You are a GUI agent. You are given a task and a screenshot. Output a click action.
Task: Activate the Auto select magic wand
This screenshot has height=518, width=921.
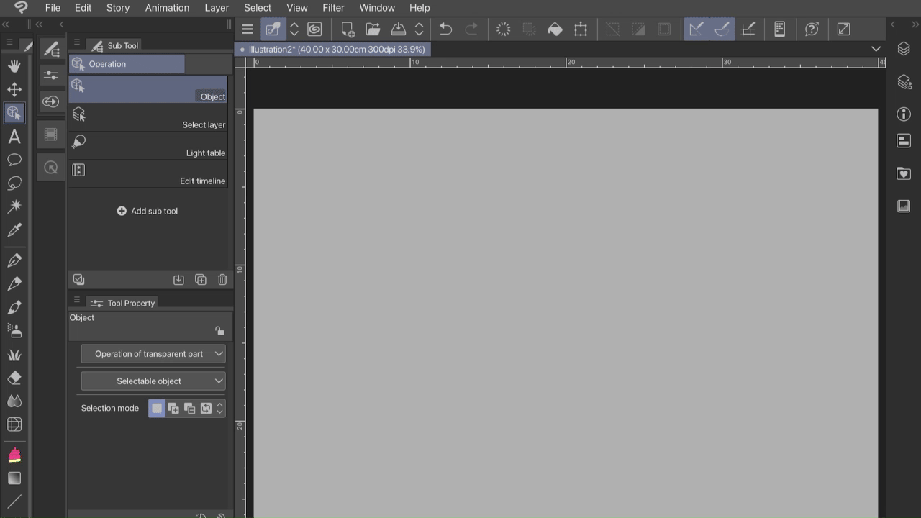pos(14,206)
